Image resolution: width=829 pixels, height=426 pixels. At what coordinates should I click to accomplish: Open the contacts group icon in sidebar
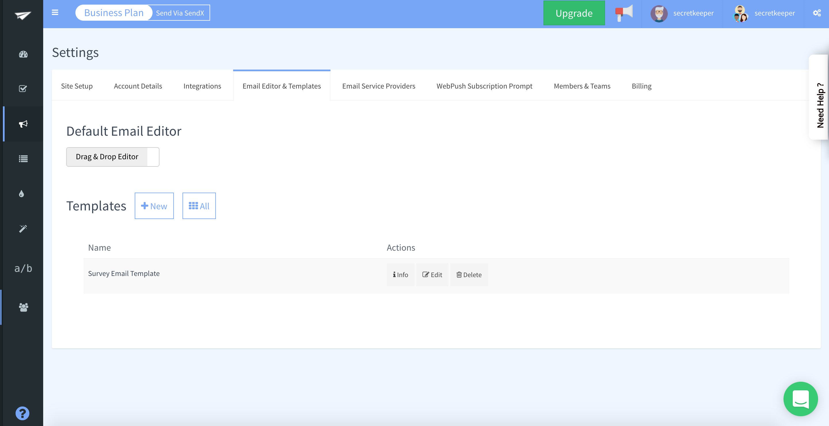[23, 307]
